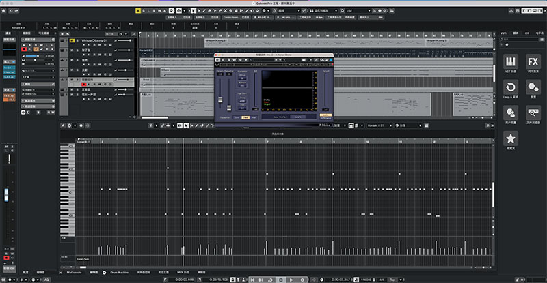
Task: Select the Object Selection arrow tool
Action: coord(194,11)
